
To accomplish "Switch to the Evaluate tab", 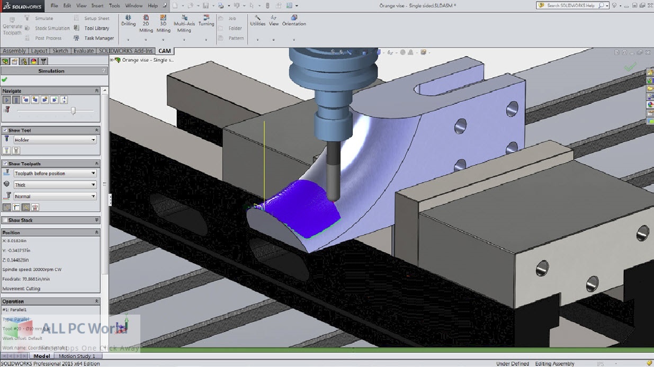I will tap(84, 51).
